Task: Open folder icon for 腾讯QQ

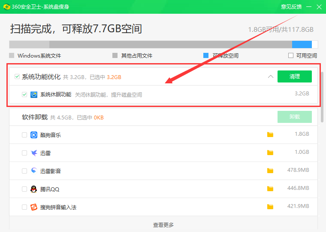Action: pos(270,189)
